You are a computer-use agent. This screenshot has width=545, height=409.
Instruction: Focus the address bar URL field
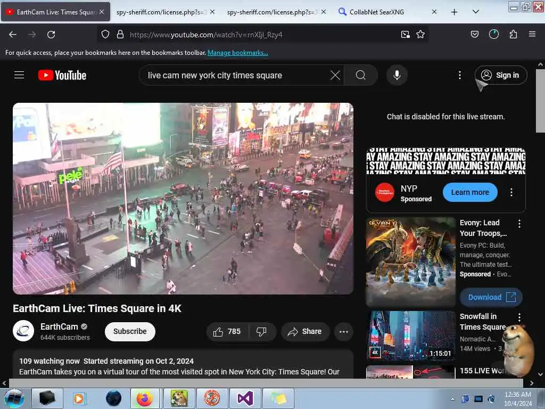(263, 35)
